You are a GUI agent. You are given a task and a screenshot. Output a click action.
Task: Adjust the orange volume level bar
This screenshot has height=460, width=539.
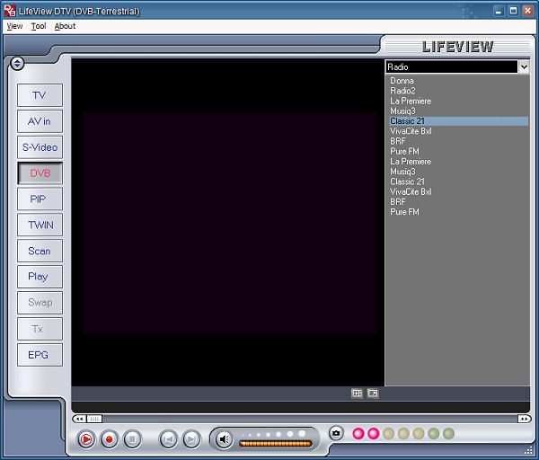tap(275, 443)
